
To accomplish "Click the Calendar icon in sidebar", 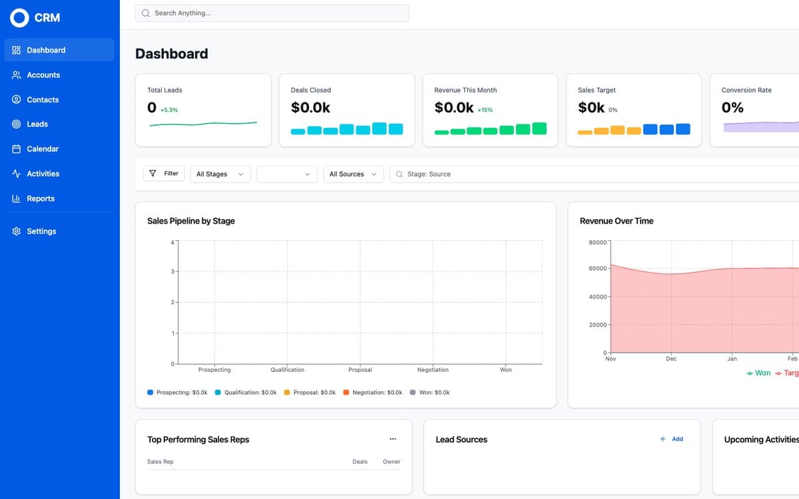I will pos(17,149).
